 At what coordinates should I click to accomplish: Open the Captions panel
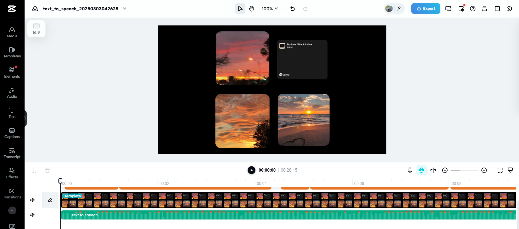tap(12, 133)
